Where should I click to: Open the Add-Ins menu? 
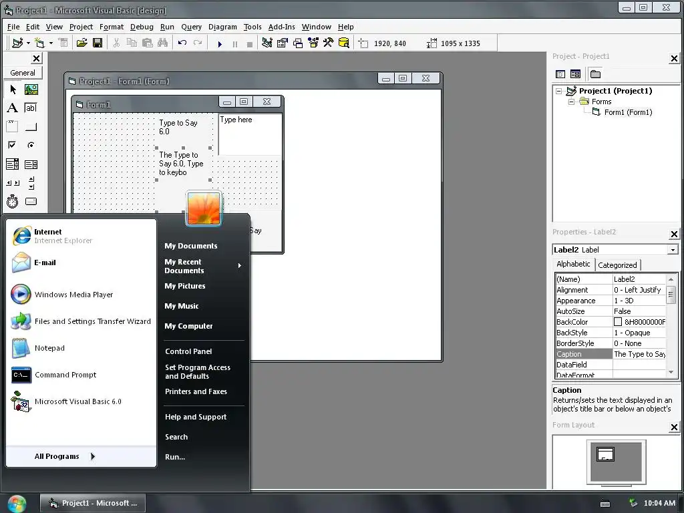pos(281,27)
